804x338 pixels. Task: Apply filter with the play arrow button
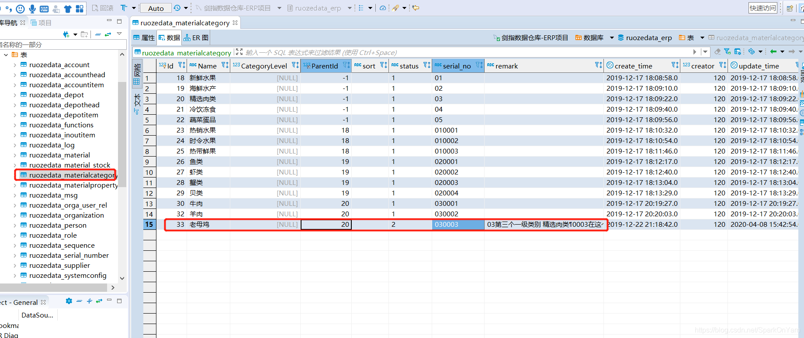695,52
